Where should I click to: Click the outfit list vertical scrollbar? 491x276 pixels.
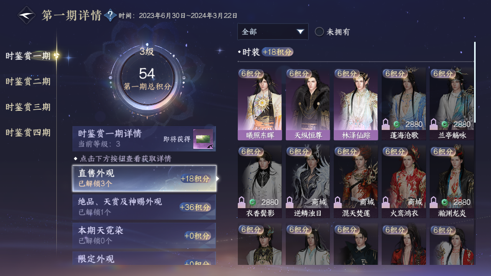(475, 82)
